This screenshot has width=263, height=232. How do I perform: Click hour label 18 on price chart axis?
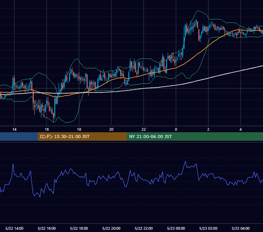coord(79,130)
